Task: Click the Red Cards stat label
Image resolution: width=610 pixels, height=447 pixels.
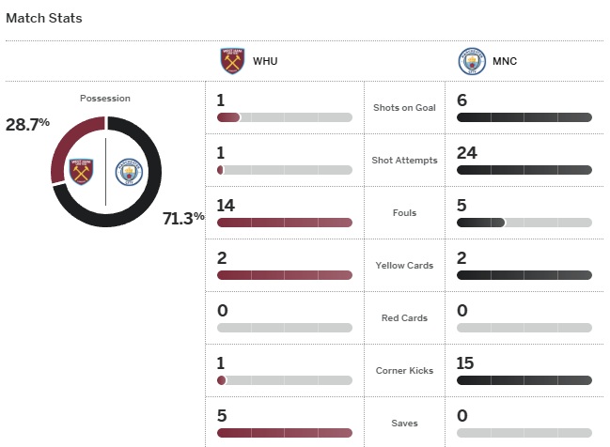Action: (x=405, y=317)
